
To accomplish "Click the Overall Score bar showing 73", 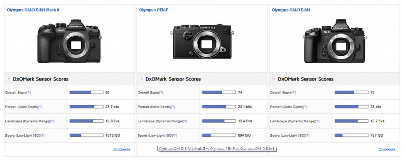I will point(351,92).
